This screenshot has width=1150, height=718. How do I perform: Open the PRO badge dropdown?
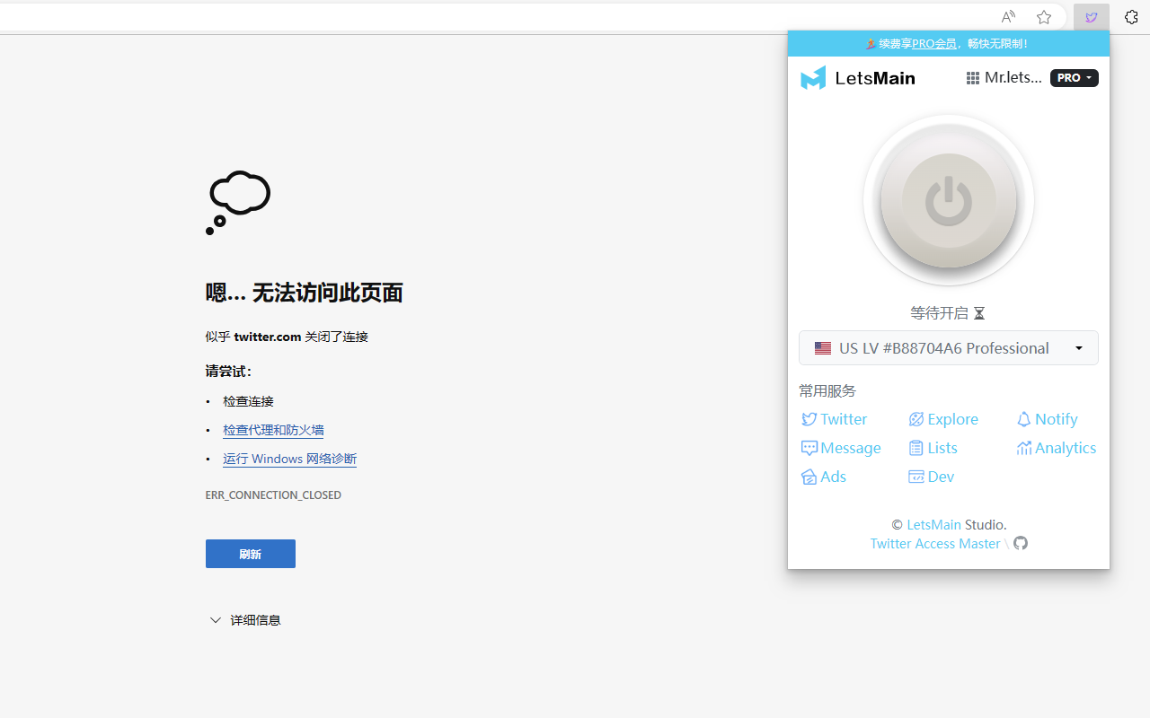pos(1075,78)
